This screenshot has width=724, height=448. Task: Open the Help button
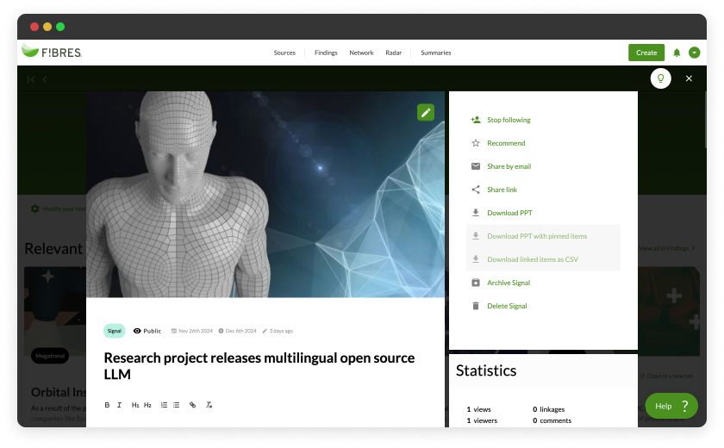click(671, 406)
